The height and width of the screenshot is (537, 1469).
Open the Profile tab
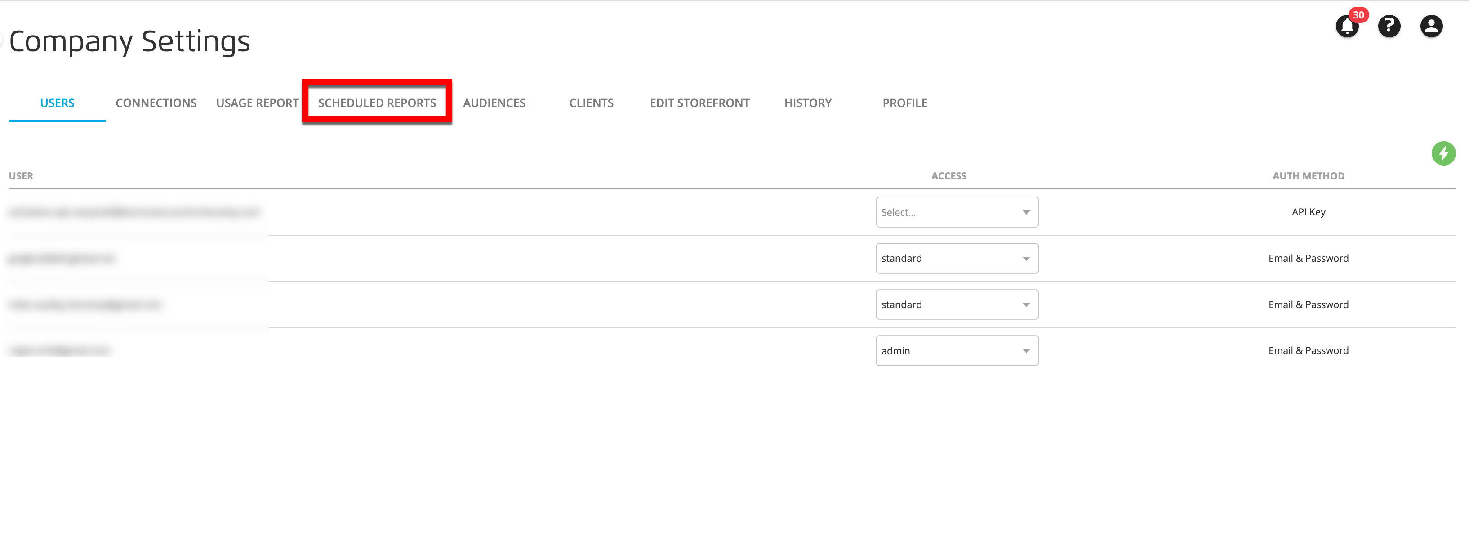pos(905,103)
